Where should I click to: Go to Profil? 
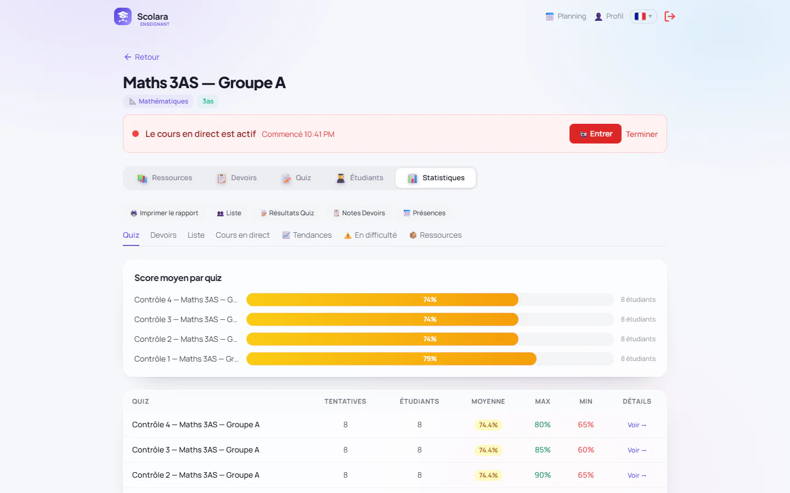click(609, 16)
